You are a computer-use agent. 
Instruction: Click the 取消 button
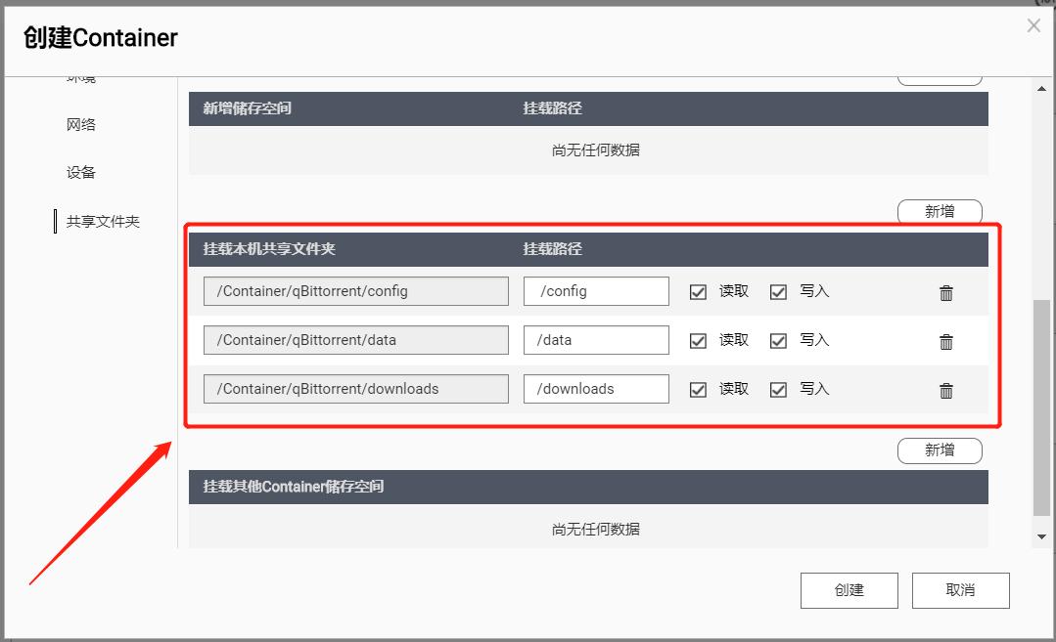pyautogui.click(x=960, y=589)
